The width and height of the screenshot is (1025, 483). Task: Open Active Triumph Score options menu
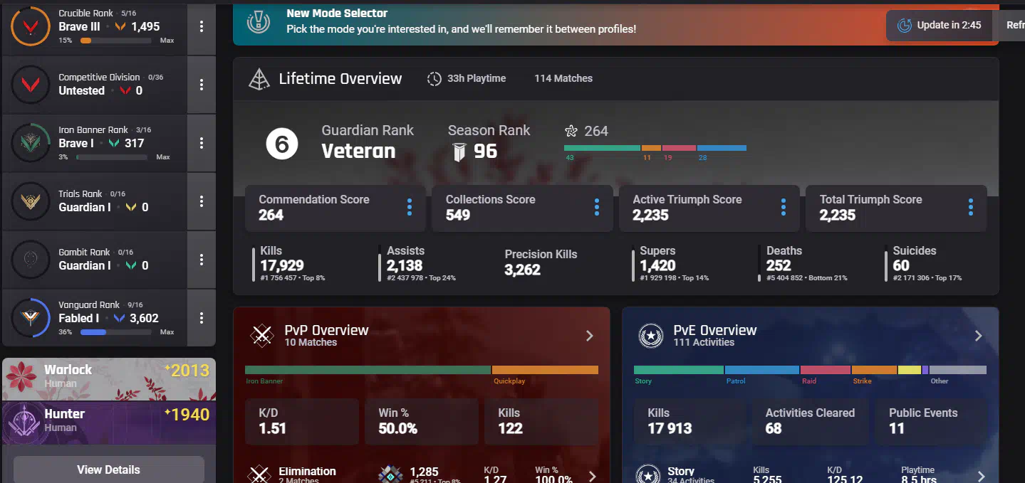click(x=784, y=207)
